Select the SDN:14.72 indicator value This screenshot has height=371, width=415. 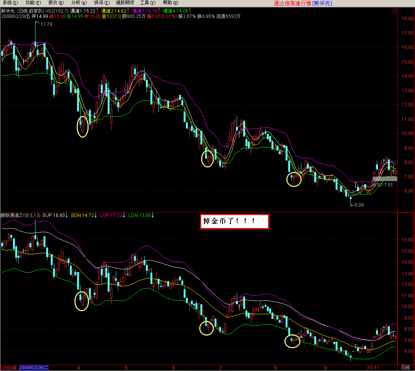tap(82, 215)
